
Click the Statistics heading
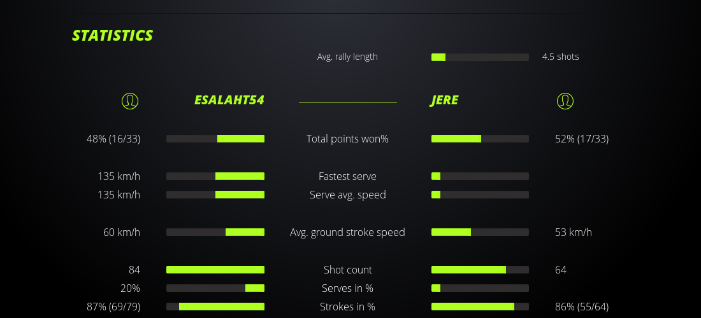(x=113, y=36)
